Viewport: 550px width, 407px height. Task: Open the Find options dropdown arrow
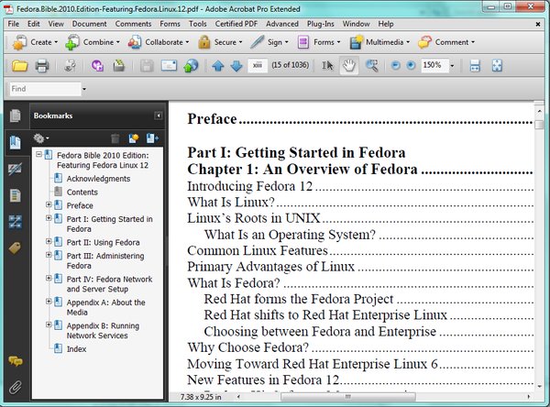click(83, 89)
